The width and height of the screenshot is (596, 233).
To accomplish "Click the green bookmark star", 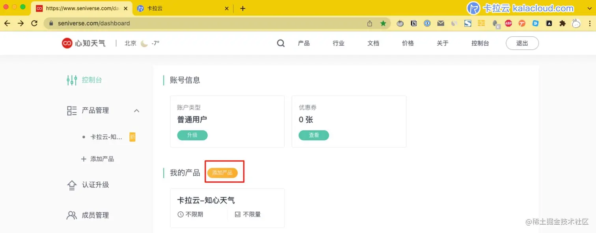I will coord(383,23).
